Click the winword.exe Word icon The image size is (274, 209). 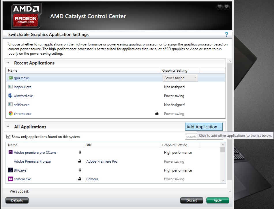11,96
